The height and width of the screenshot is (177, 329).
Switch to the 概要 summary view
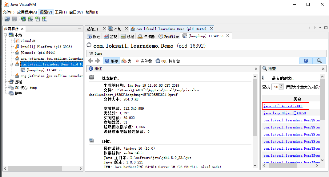(x=112, y=61)
